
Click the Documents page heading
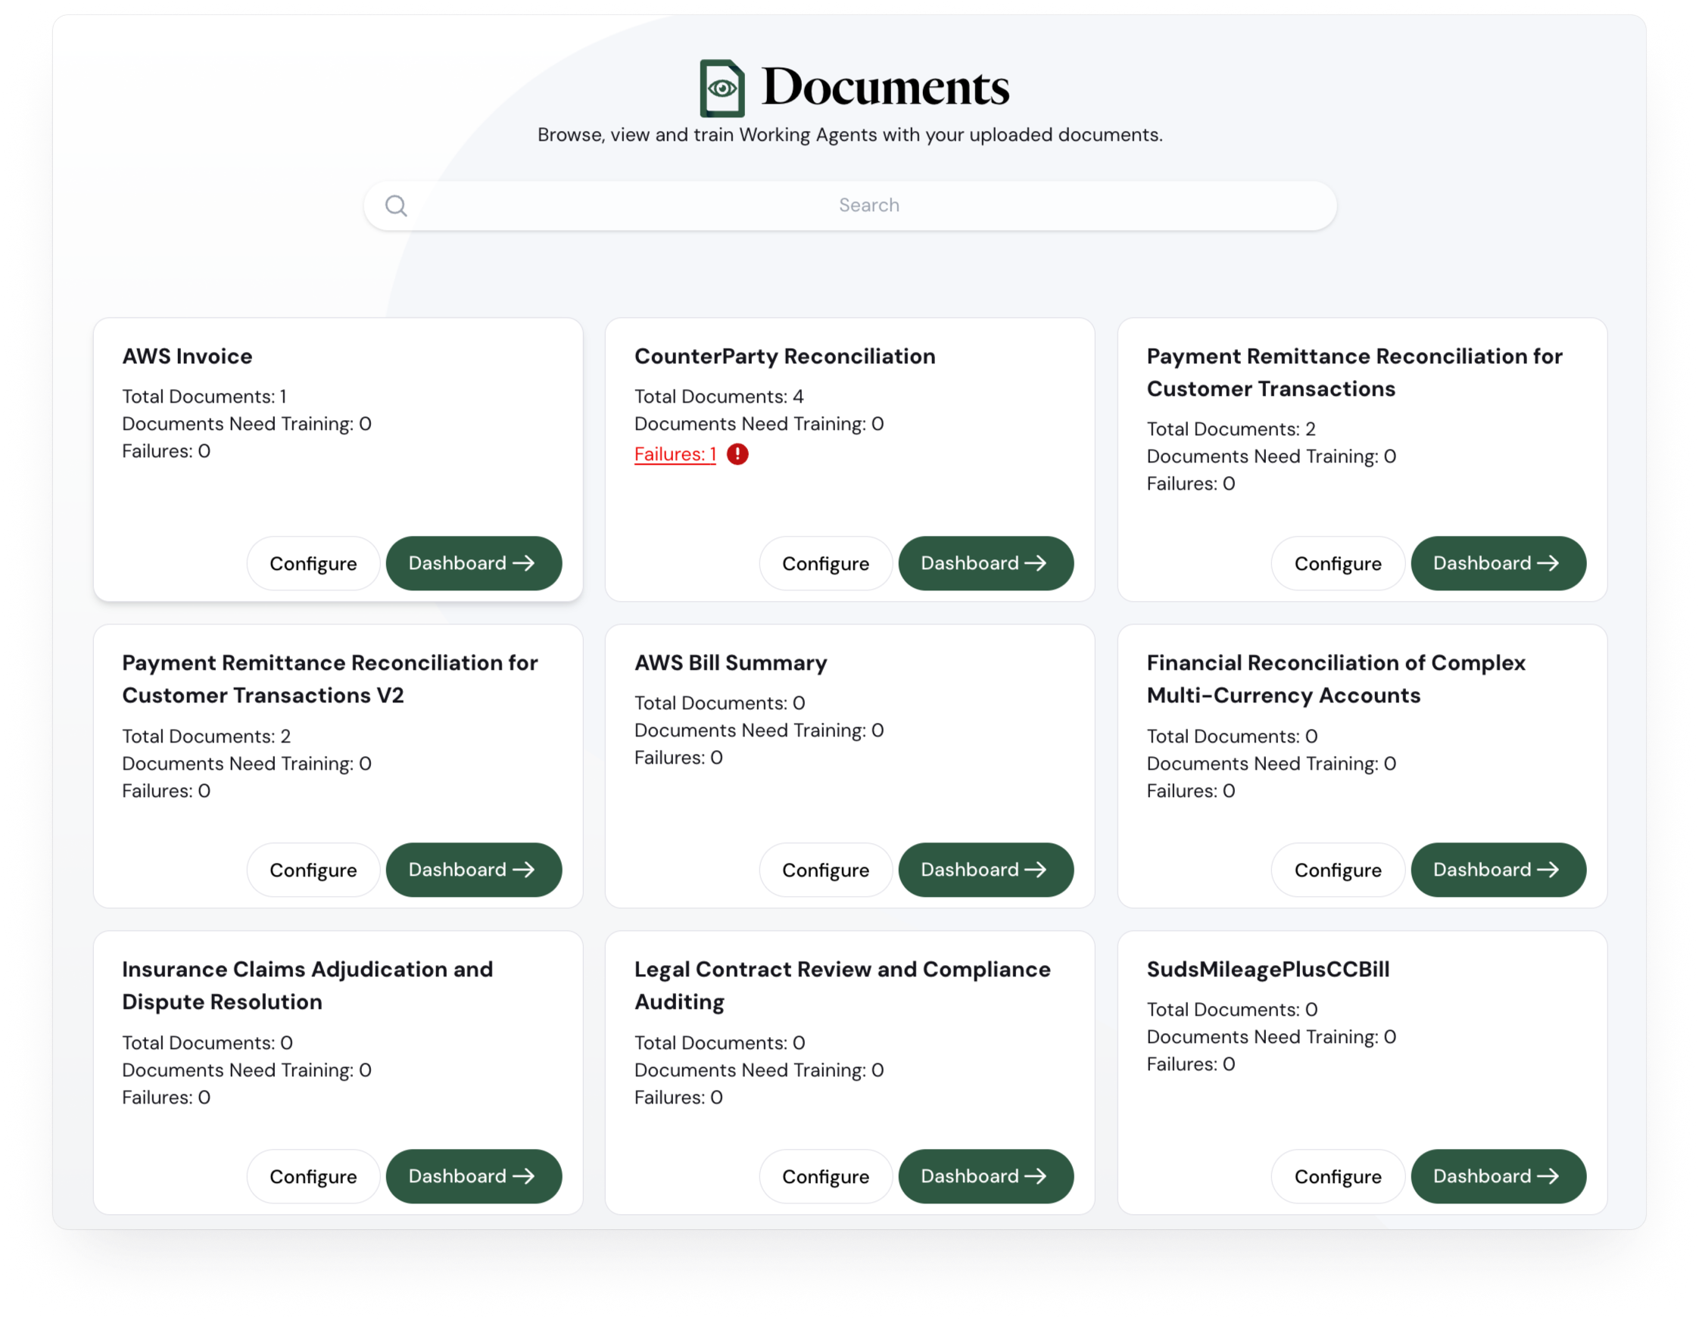(884, 87)
